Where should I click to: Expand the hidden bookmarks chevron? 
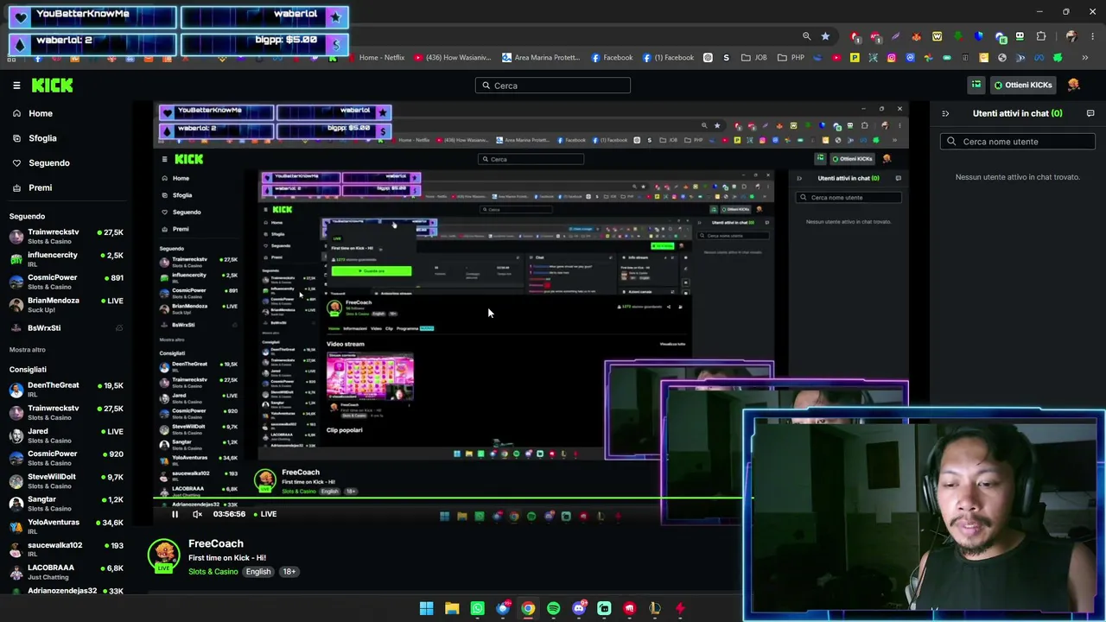coord(1085,58)
